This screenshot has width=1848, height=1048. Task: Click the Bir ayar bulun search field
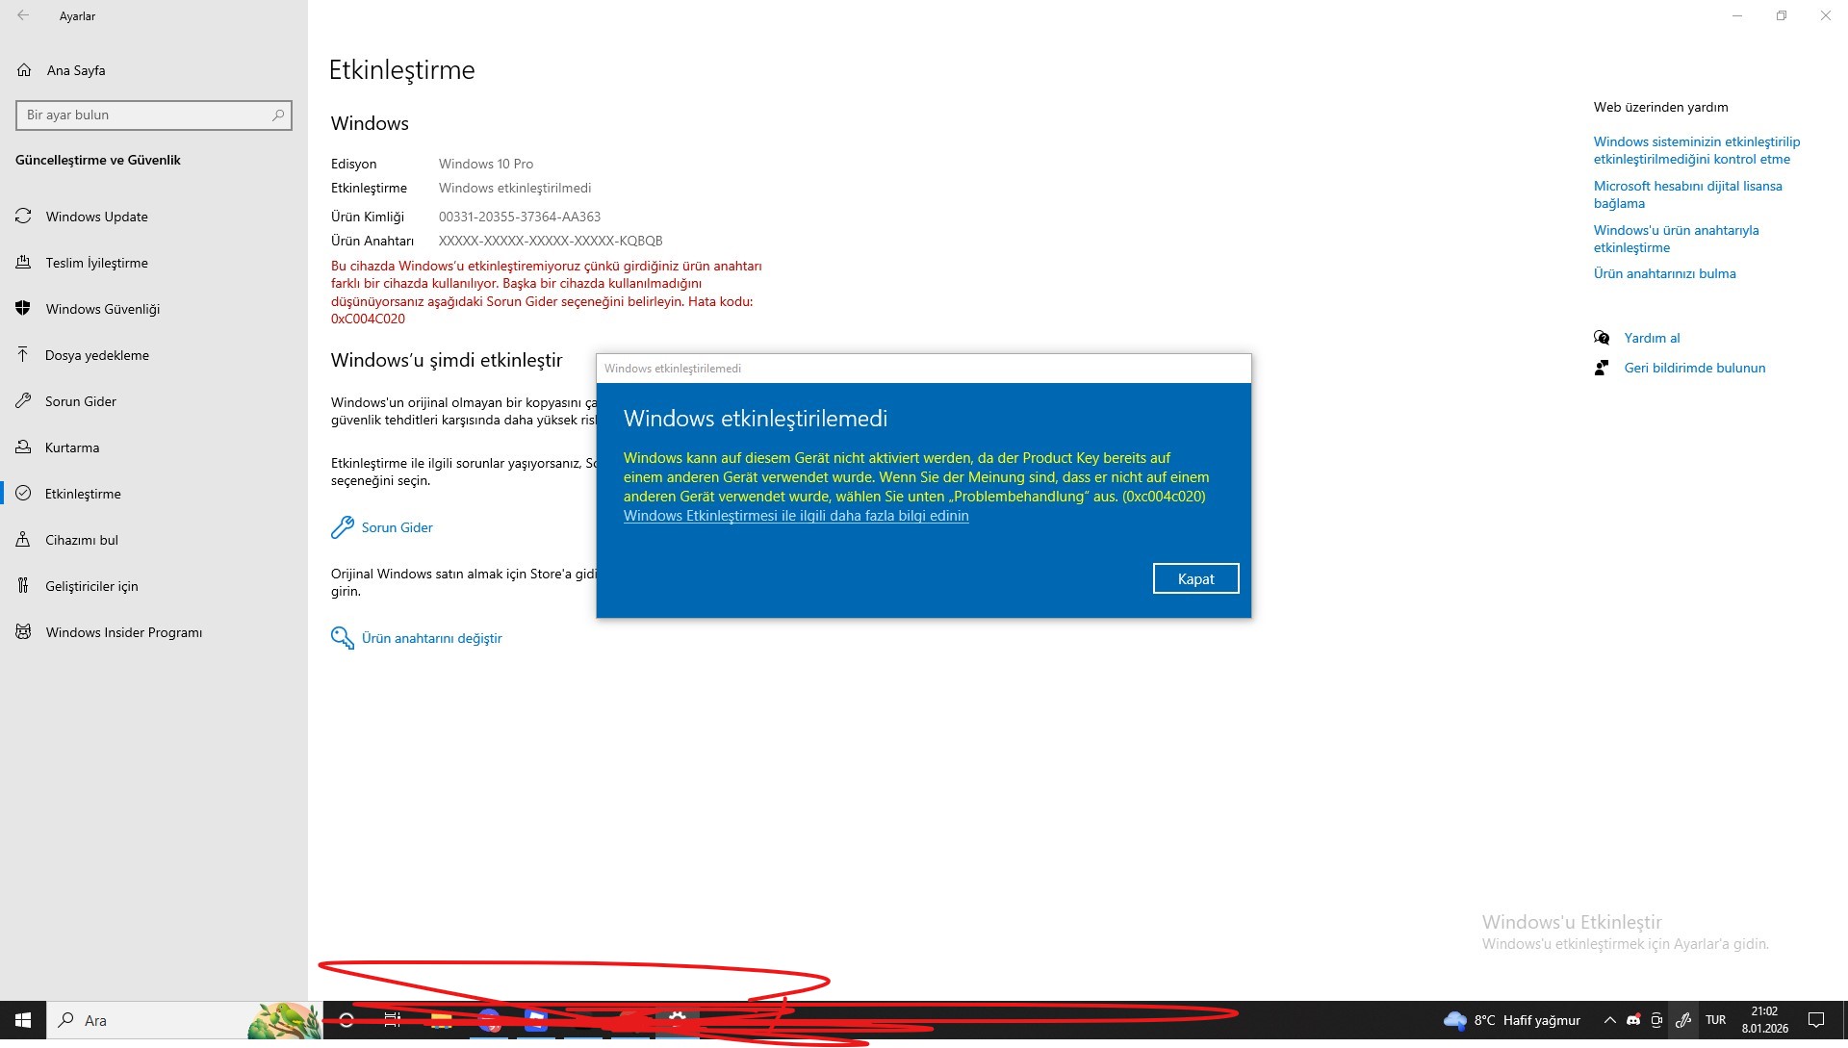click(x=154, y=115)
